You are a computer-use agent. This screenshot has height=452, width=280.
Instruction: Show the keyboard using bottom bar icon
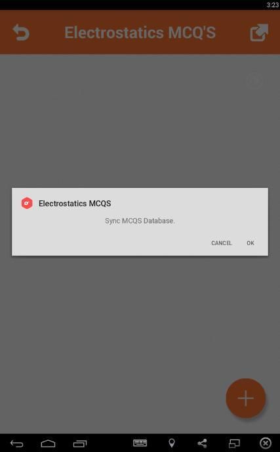click(140, 443)
